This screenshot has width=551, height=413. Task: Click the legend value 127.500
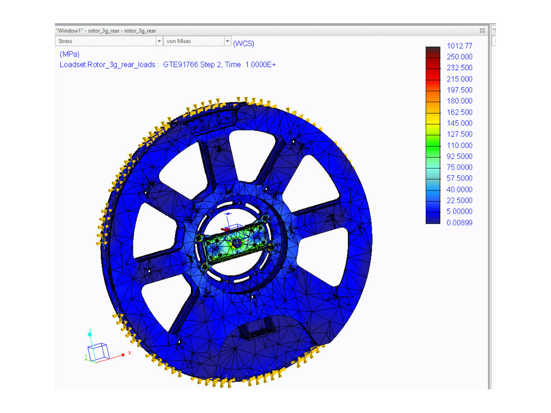pyautogui.click(x=459, y=134)
